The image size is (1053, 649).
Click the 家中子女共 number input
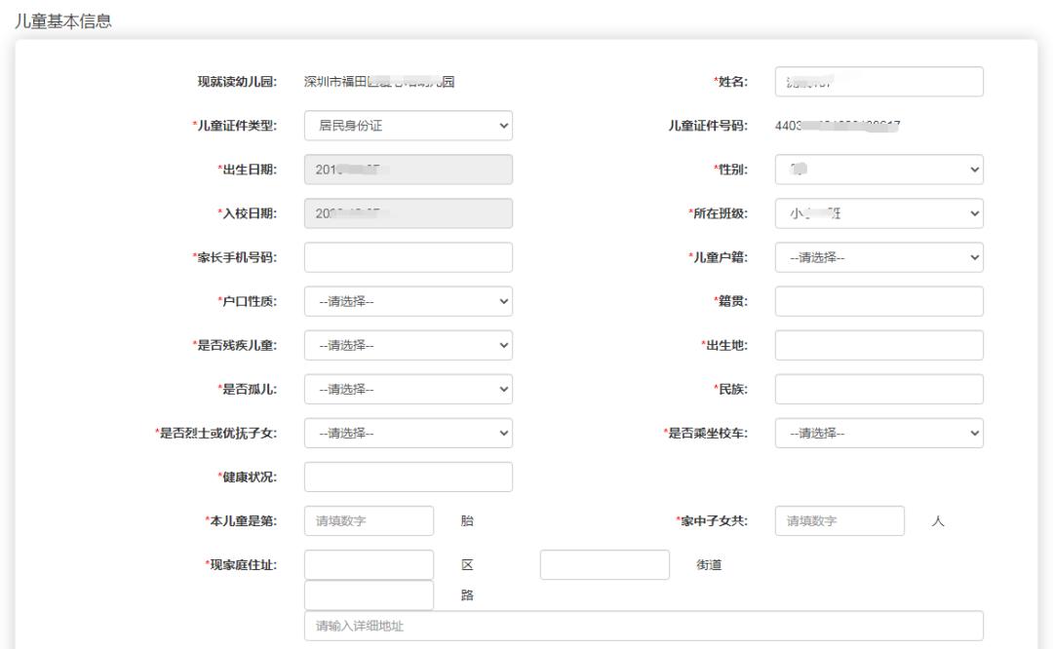coord(837,521)
